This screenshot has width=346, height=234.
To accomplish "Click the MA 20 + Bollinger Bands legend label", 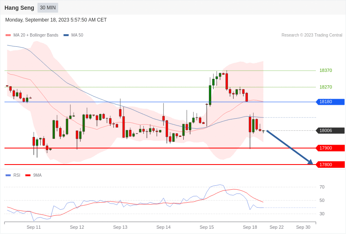I will click(x=36, y=35).
